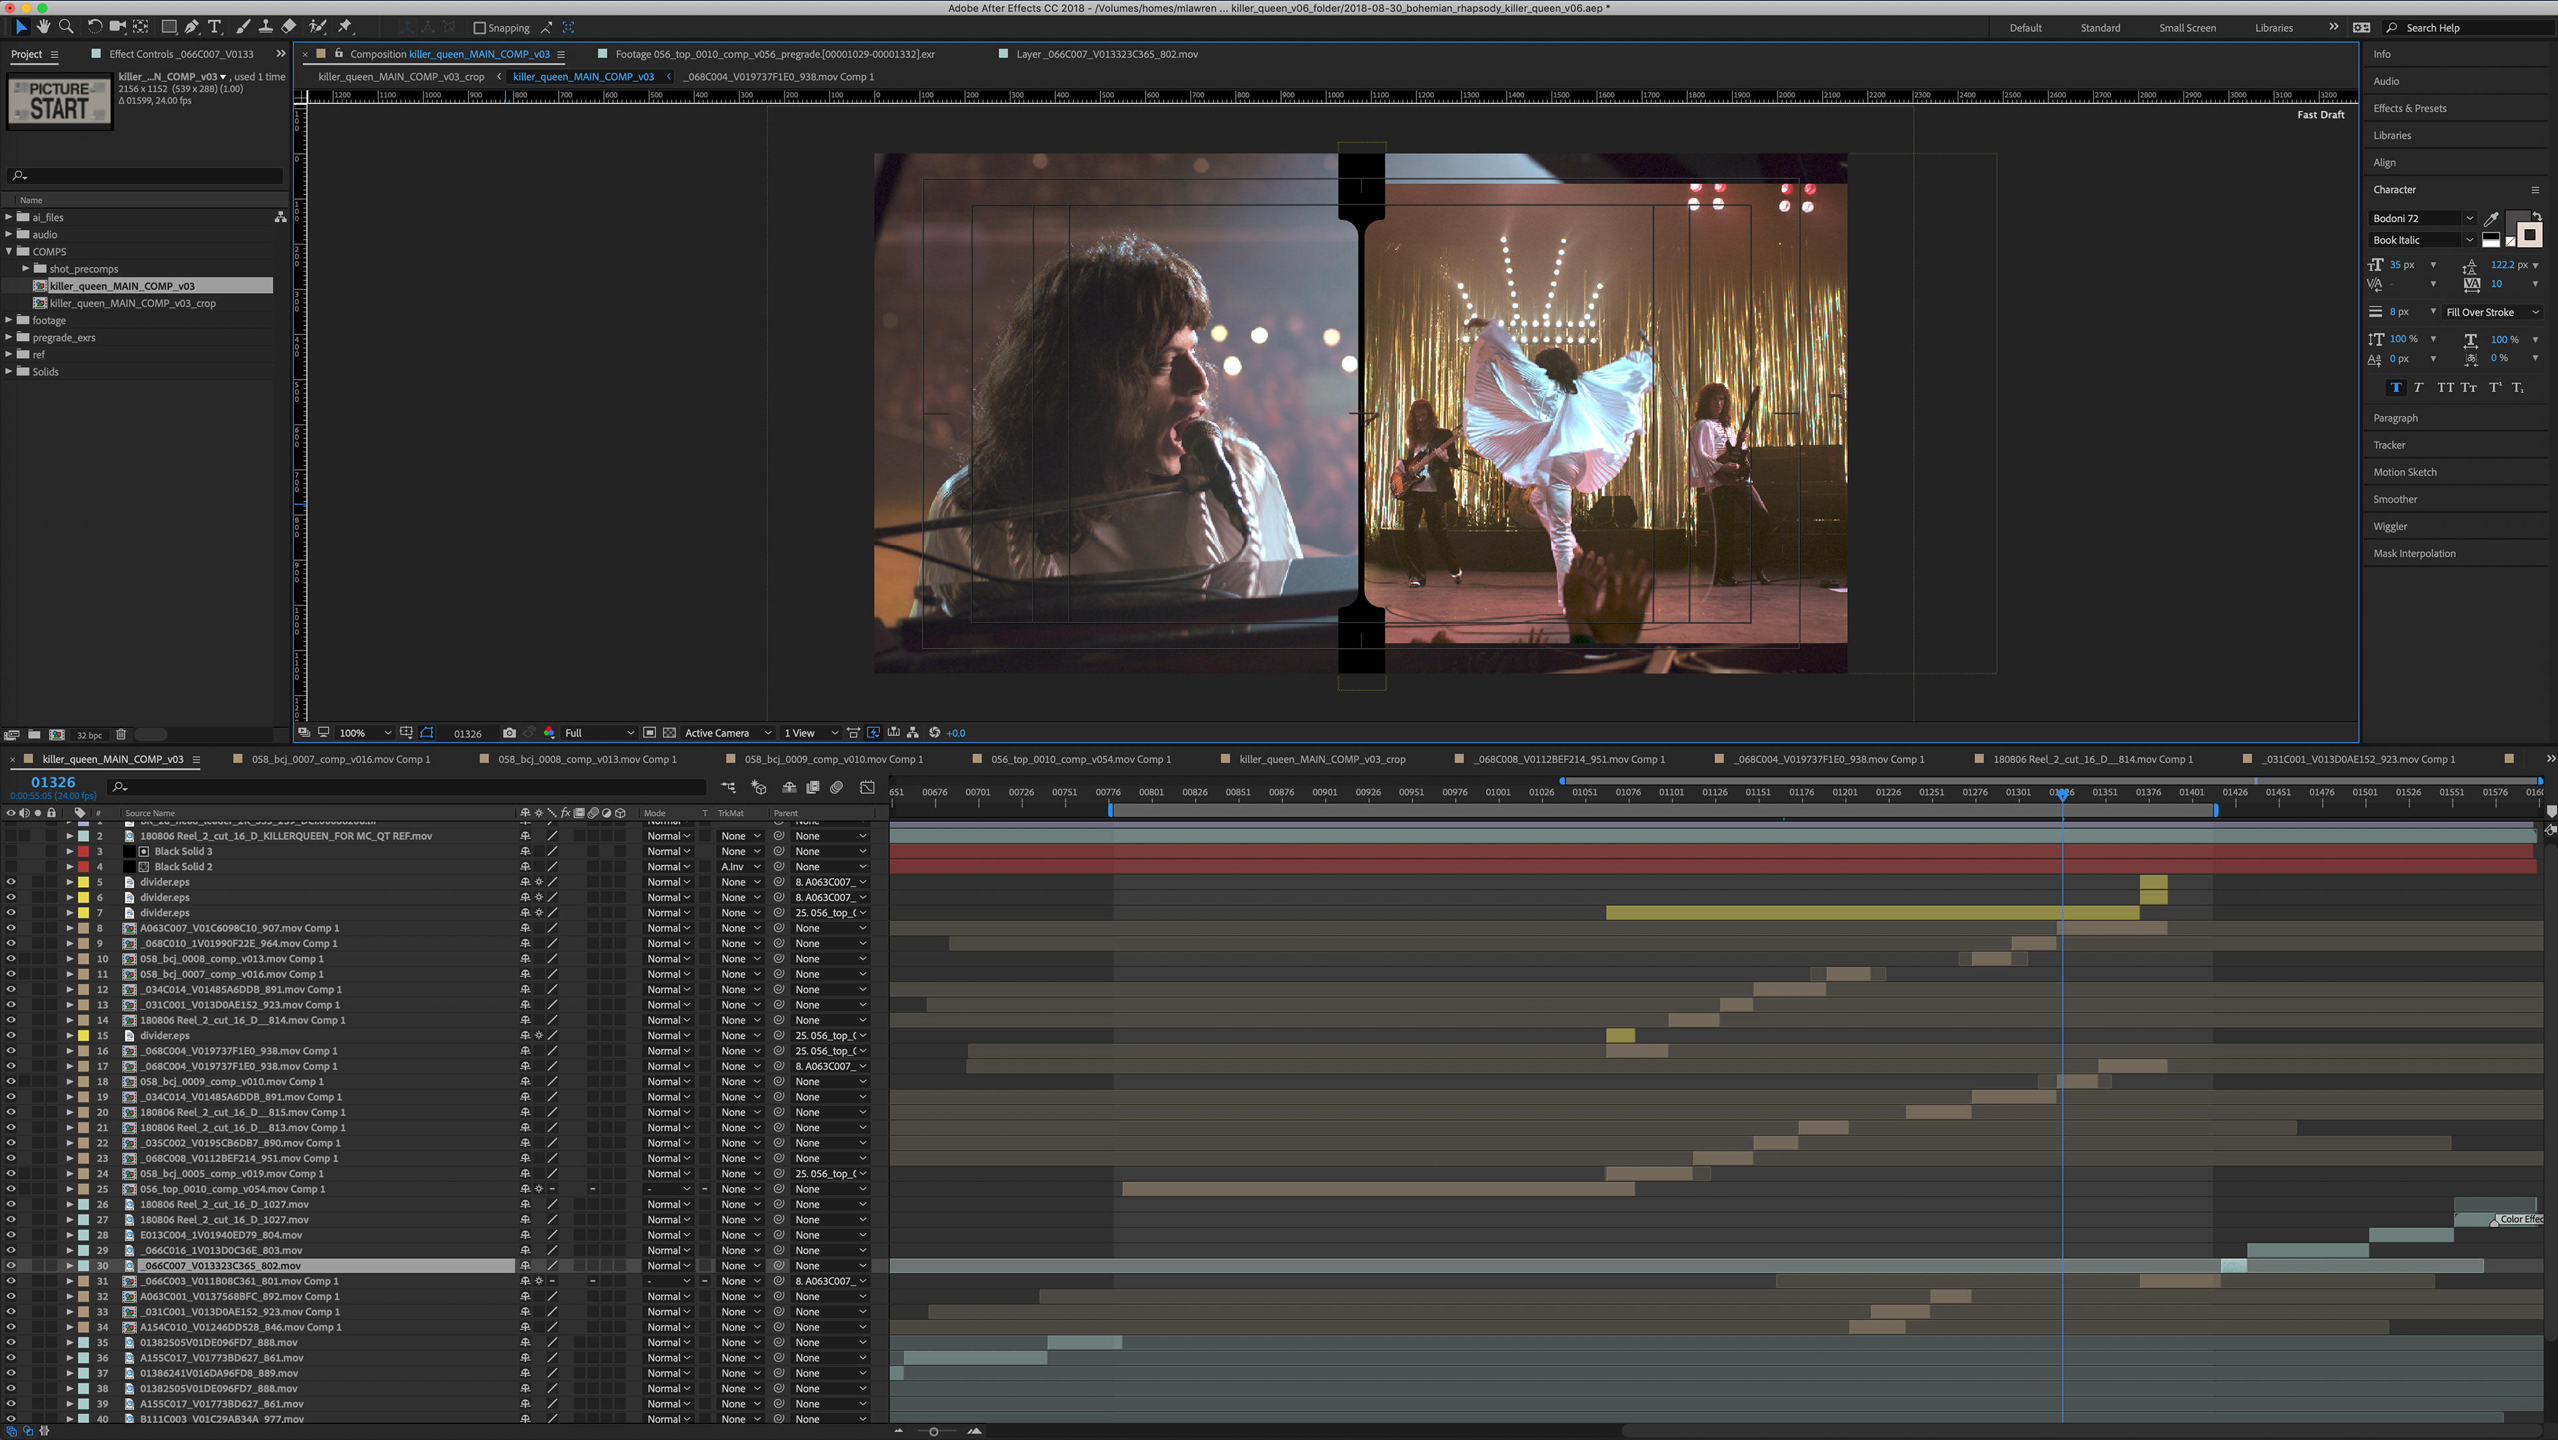Toggle visibility of layer 30 _066C007 clip

[11, 1265]
